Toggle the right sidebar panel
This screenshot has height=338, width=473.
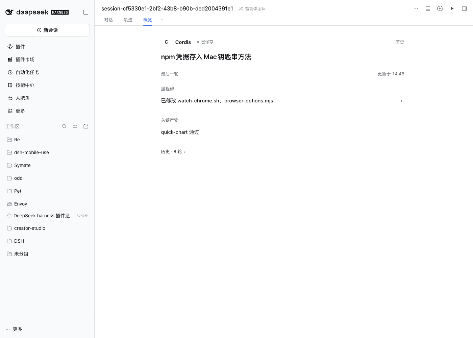(464, 8)
